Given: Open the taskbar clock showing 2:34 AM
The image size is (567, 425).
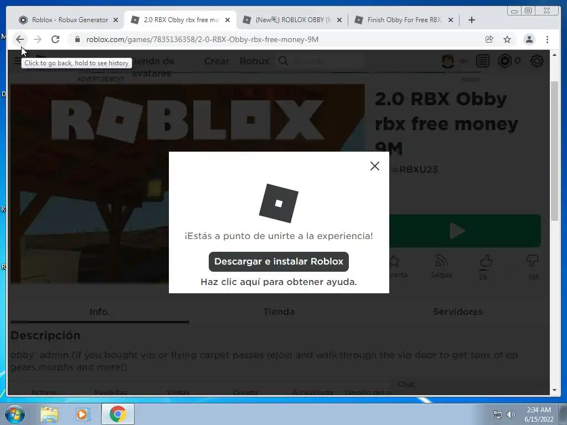Looking at the screenshot, I should 539,414.
